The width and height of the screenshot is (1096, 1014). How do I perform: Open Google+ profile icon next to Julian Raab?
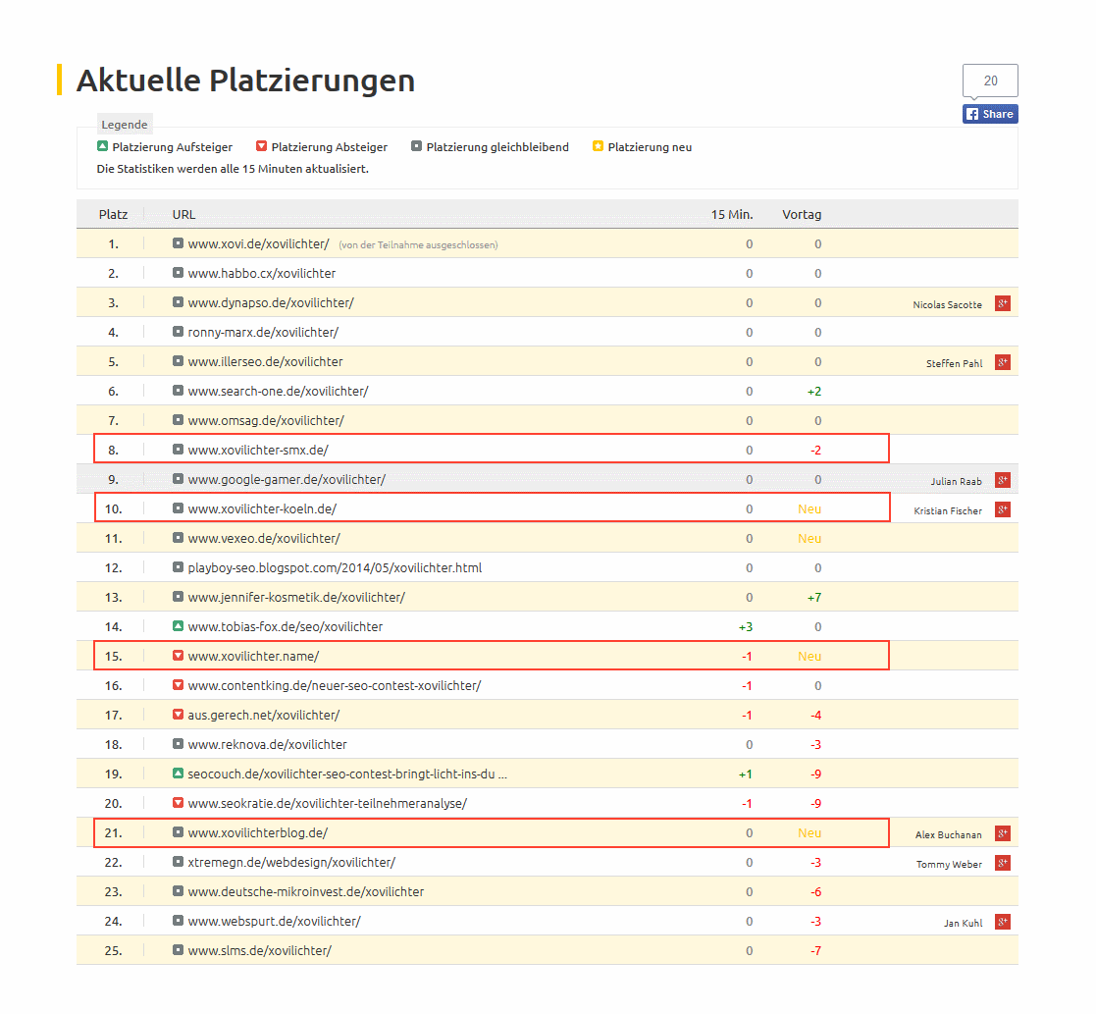tap(1003, 480)
